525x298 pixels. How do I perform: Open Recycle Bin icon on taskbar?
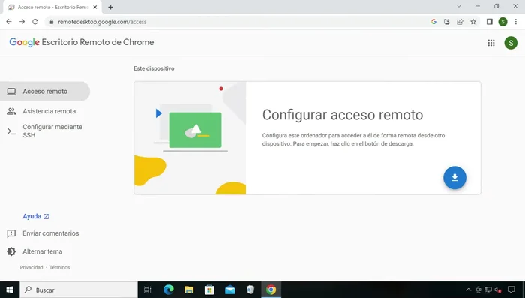point(250,290)
